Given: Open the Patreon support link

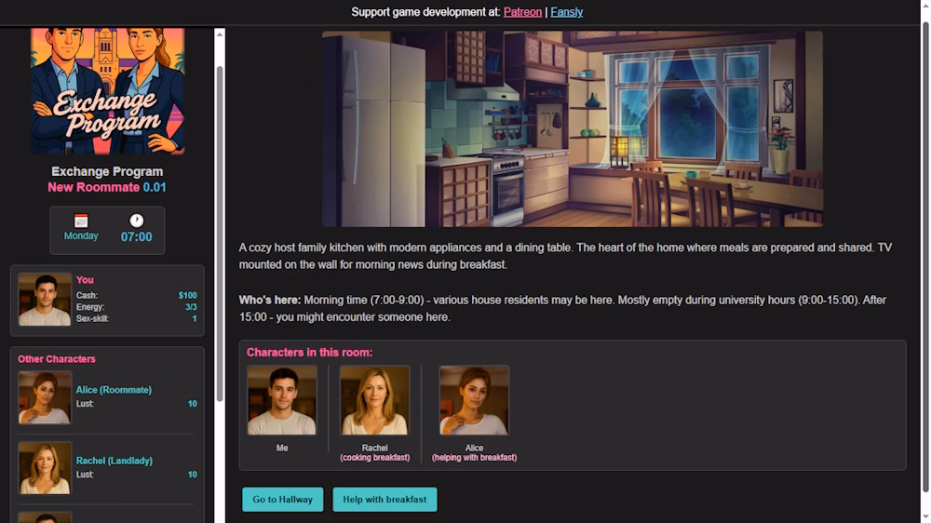Looking at the screenshot, I should 522,12.
